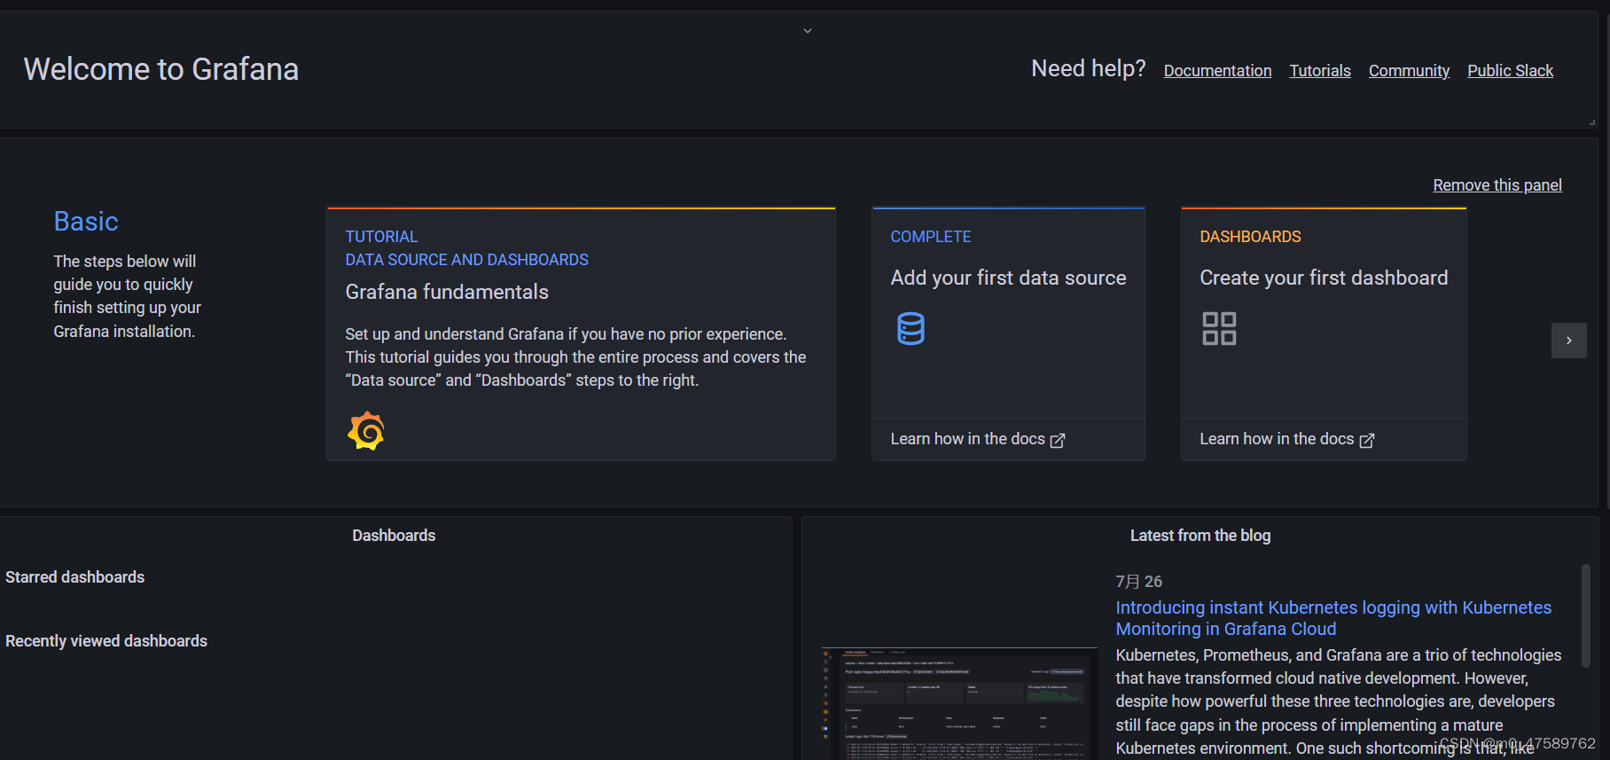Image resolution: width=1610 pixels, height=760 pixels.
Task: Click the Starred dashboards heading
Action: pyautogui.click(x=74, y=577)
